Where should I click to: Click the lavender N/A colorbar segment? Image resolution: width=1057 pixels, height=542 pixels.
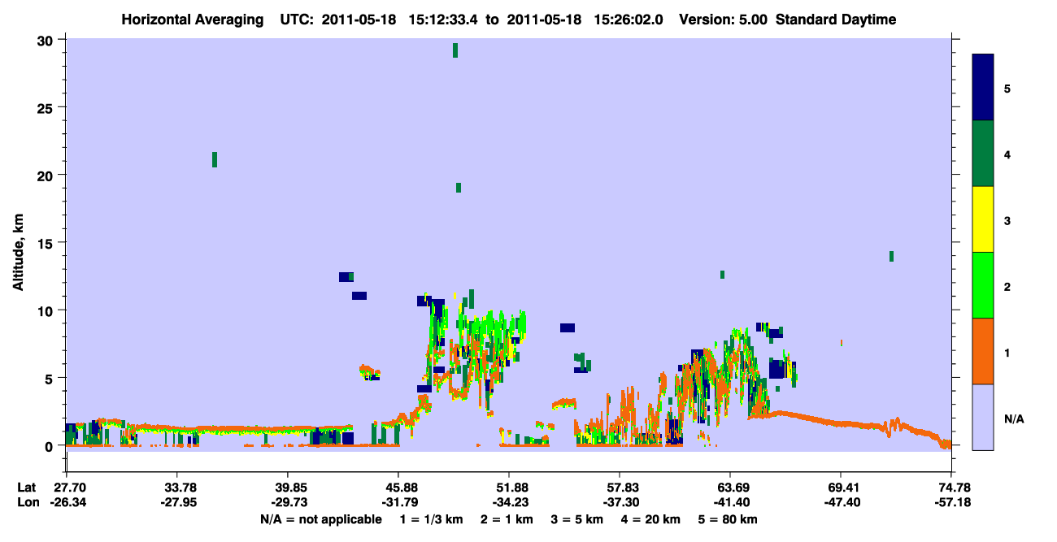983,417
